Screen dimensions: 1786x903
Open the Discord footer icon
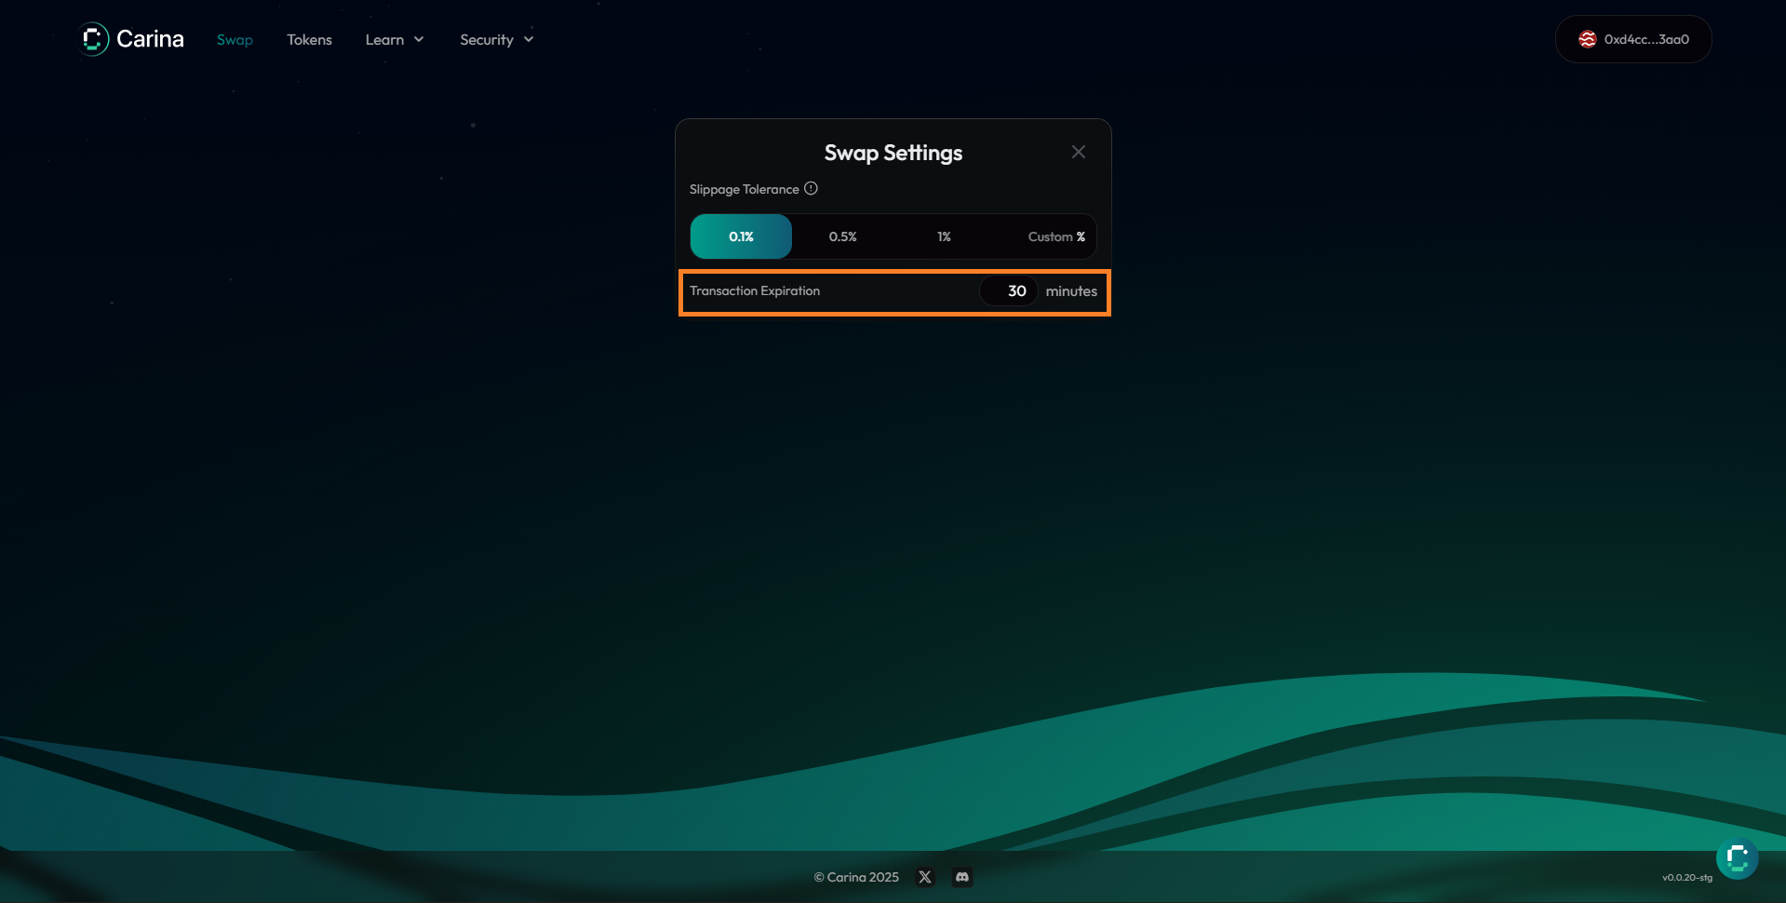coord(962,877)
